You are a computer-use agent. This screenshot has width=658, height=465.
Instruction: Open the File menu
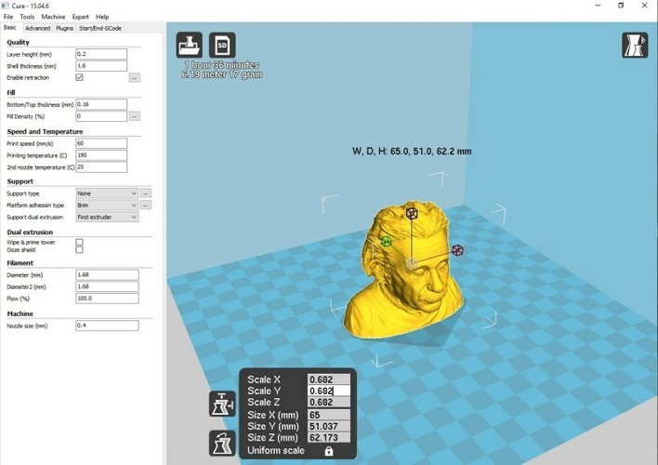(8, 17)
